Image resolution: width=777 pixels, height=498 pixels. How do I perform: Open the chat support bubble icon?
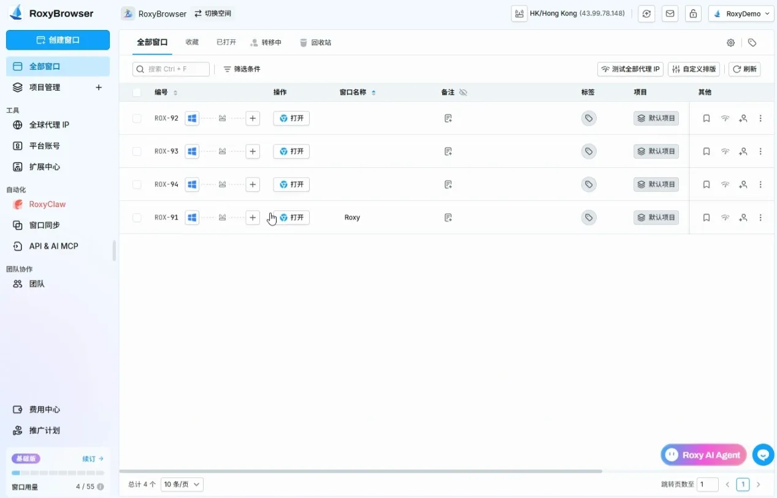pos(764,455)
